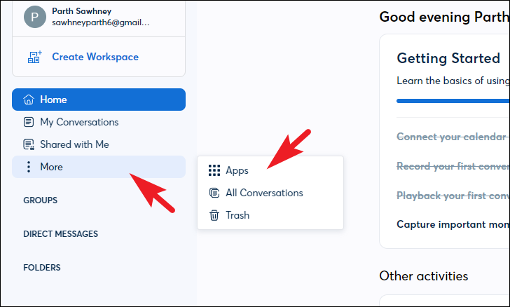
Task: Click the Shared with Me icon
Action: 29,144
